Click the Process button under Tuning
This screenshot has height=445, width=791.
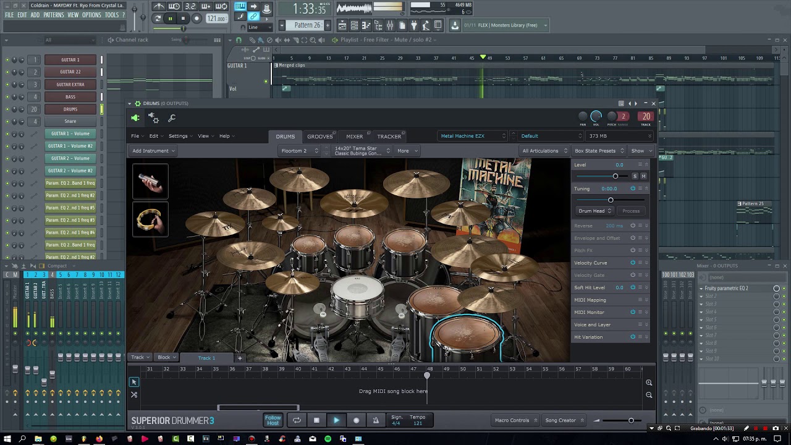631,211
